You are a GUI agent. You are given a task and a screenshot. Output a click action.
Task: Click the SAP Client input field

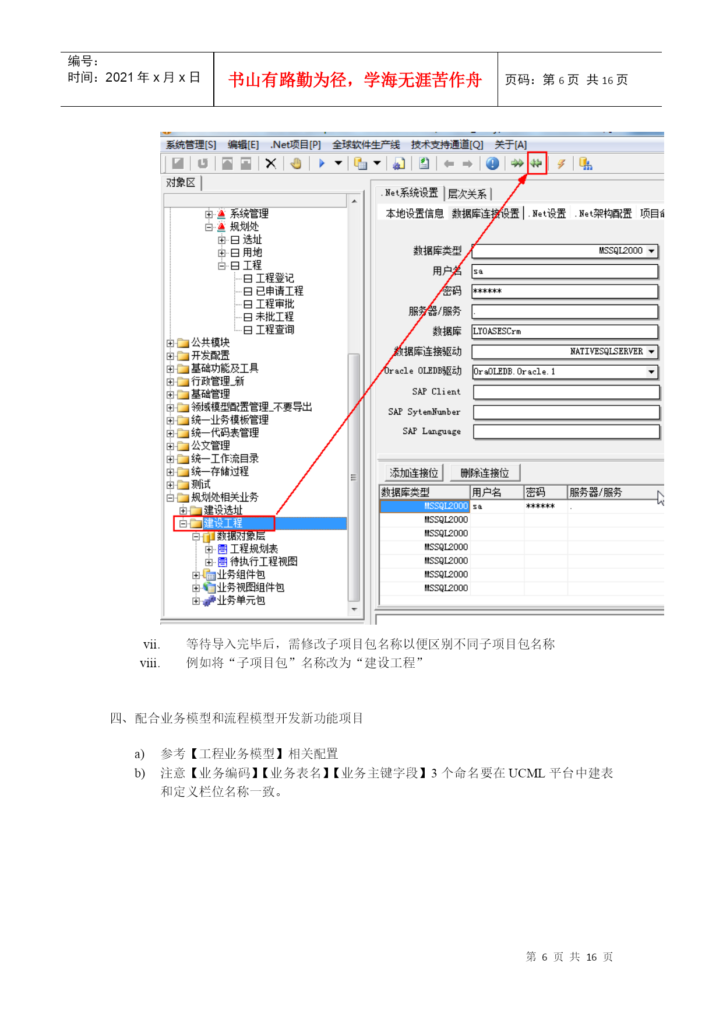(x=566, y=393)
